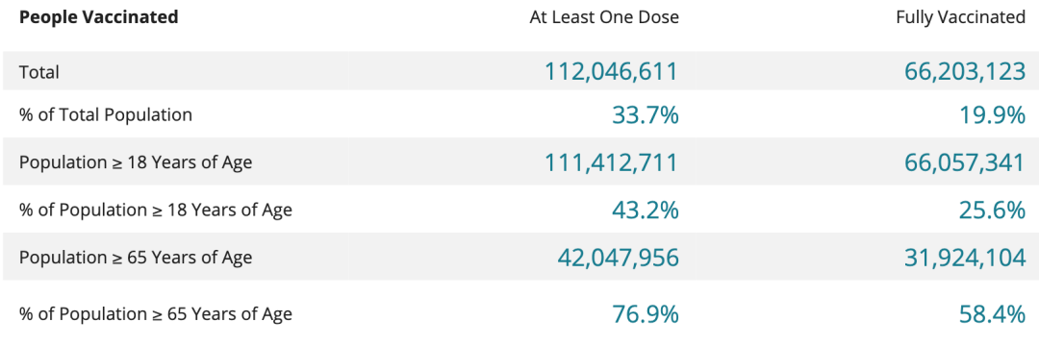
Task: Select % of Population ≥ 18 Years label
Action: (156, 210)
